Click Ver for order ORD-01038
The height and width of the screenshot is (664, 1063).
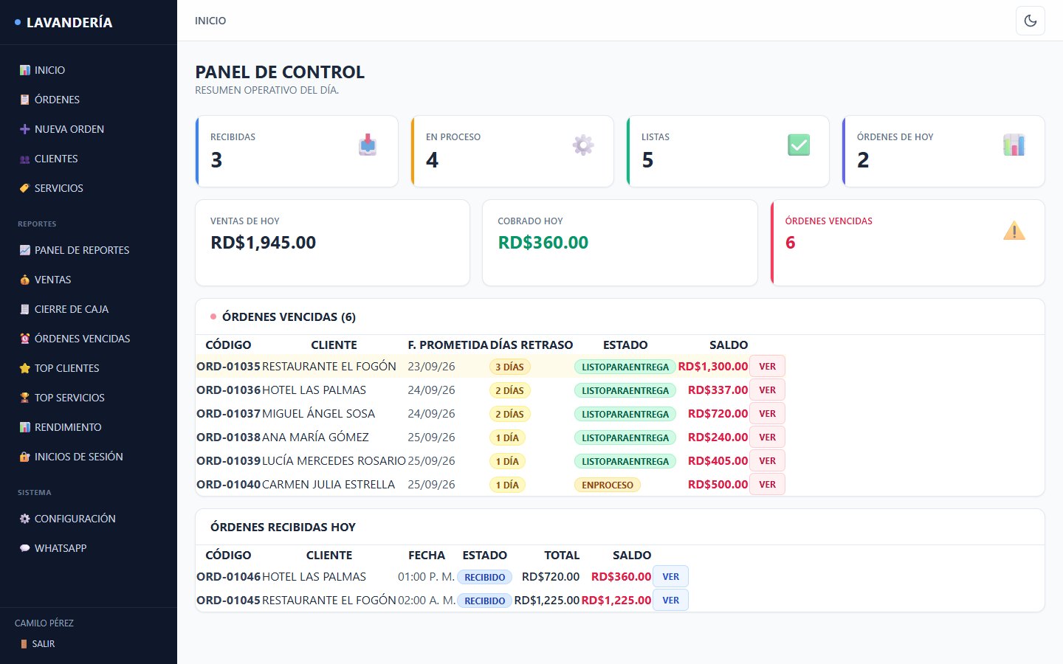pyautogui.click(x=767, y=438)
